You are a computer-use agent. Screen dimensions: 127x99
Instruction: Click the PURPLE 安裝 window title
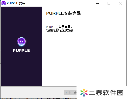pyautogui.click(x=16, y=3)
